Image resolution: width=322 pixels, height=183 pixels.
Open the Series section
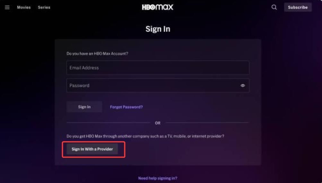[x=44, y=7]
